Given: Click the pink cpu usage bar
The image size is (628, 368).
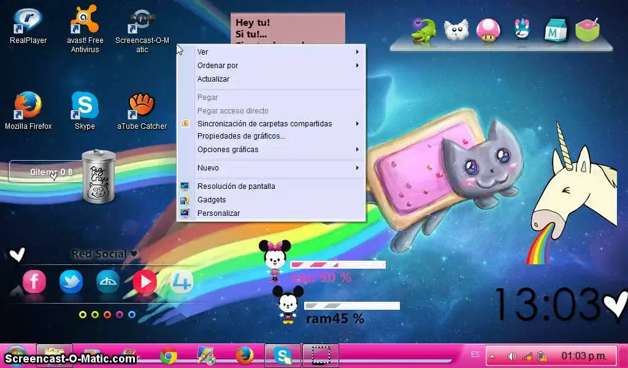Looking at the screenshot, I should (338, 265).
